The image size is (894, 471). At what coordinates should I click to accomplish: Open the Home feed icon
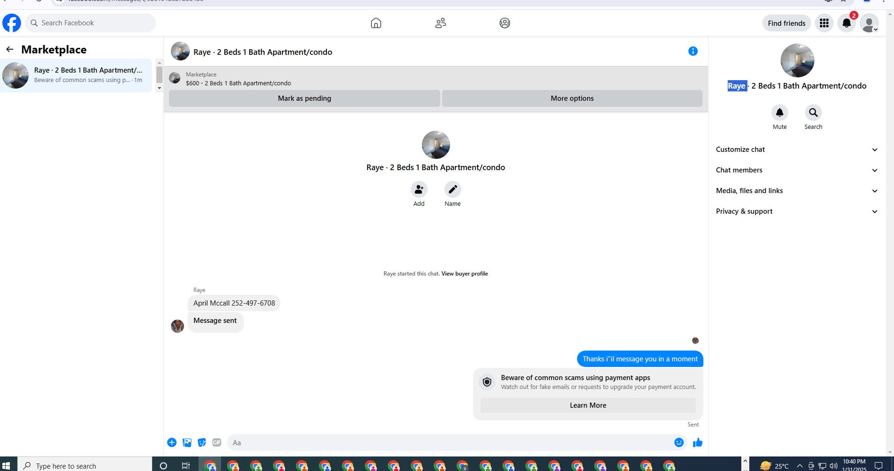376,23
